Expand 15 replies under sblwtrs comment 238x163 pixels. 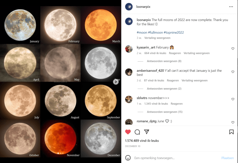click(x=165, y=112)
